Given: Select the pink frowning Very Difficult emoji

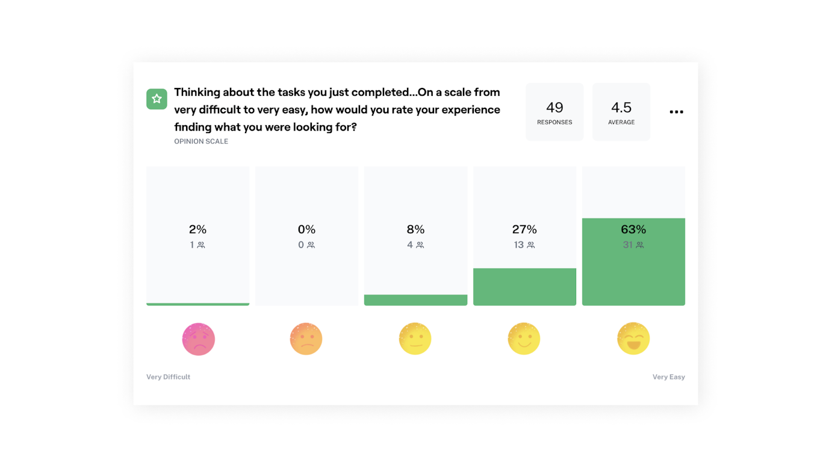Looking at the screenshot, I should (x=198, y=339).
